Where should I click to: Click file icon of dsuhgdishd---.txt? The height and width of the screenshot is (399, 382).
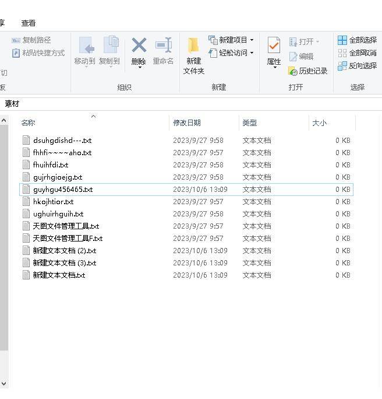click(x=26, y=140)
